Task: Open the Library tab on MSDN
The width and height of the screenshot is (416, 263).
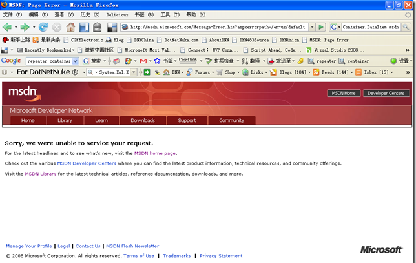Action: (x=65, y=120)
